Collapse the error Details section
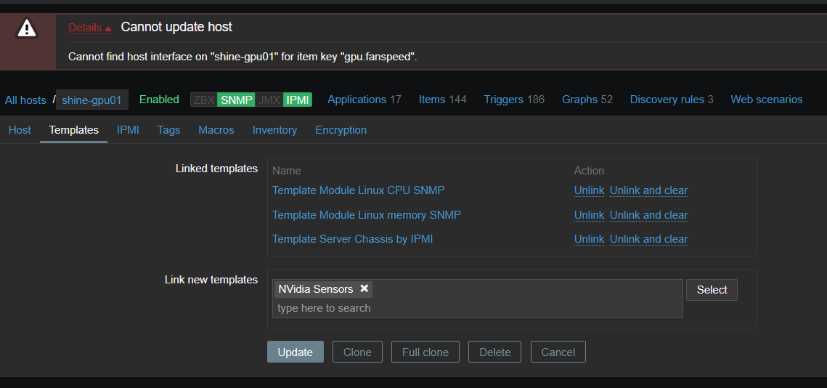The width and height of the screenshot is (827, 388). (x=89, y=28)
